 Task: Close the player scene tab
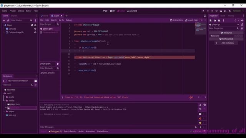(x=61, y=16)
